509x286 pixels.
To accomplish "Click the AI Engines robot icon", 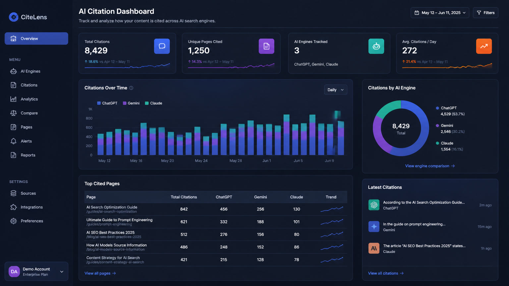I will (x=13, y=71).
